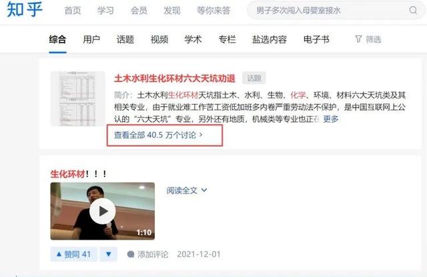Switch to the 视频 tab
Screen dimensions: 427x277
click(159, 39)
